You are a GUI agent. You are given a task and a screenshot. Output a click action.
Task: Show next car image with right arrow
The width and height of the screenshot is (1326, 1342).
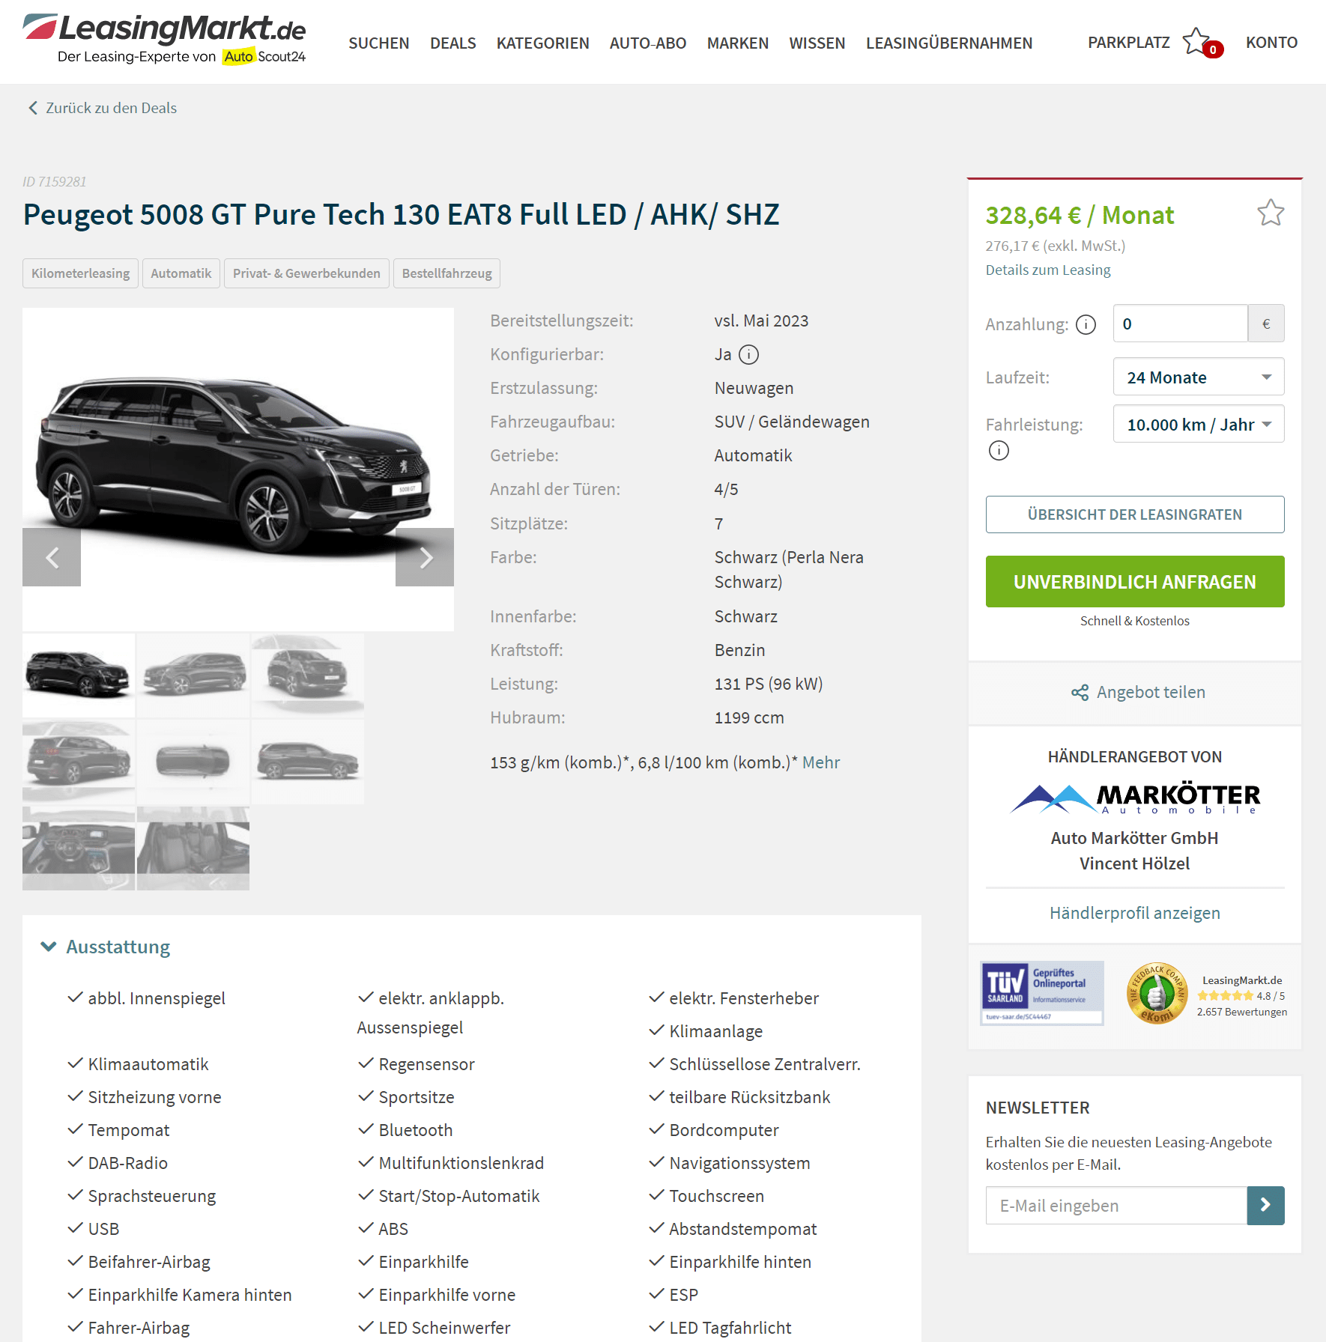click(x=425, y=557)
